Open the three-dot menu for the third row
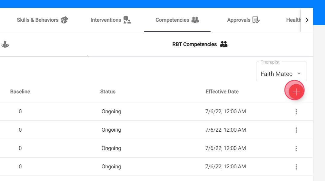This screenshot has height=181, width=325. [296, 148]
